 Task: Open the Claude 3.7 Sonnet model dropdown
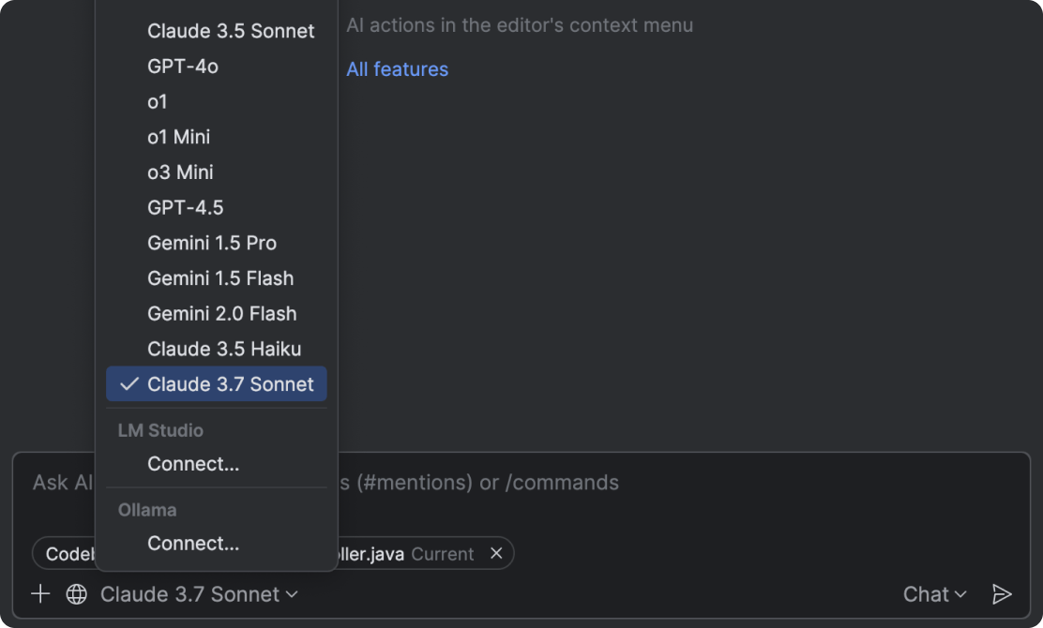[x=199, y=594]
